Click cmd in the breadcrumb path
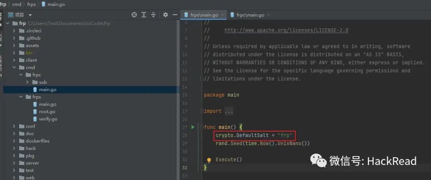 click(16, 4)
